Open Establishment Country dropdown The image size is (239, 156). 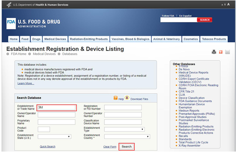(127, 137)
